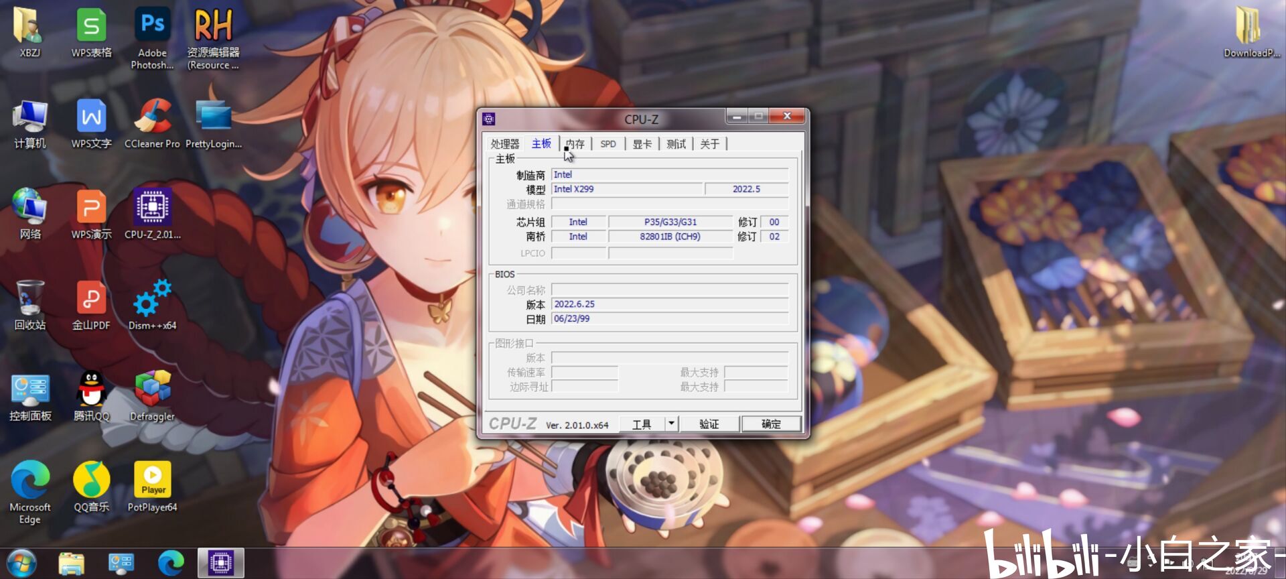
Task: Switch to the 关于 tab
Action: [x=710, y=144]
